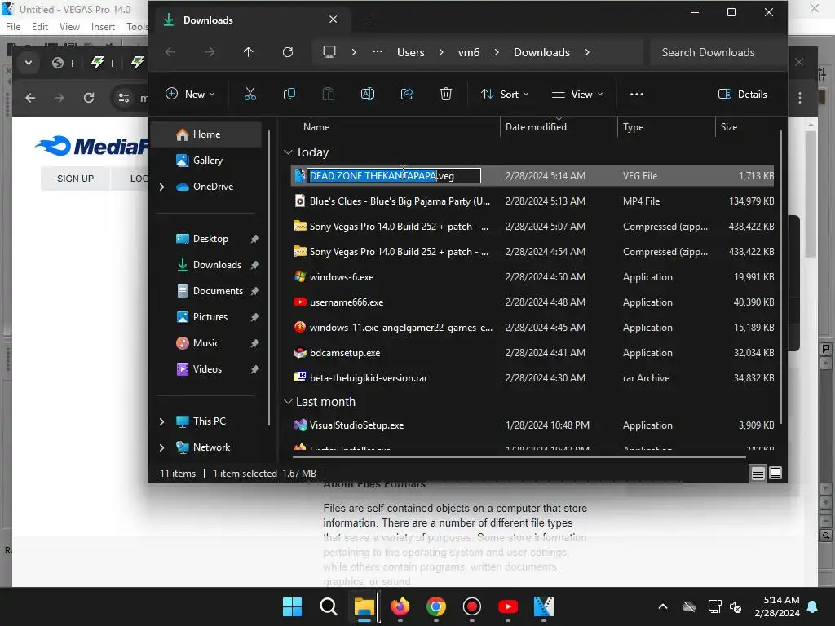Click the red record app icon on taskbar
The image size is (835, 626).
[472, 606]
